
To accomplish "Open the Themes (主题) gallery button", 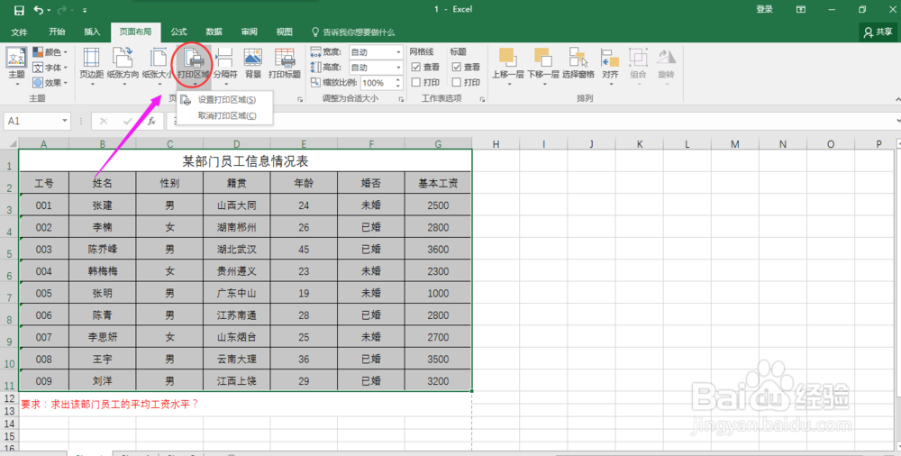I will (x=16, y=68).
